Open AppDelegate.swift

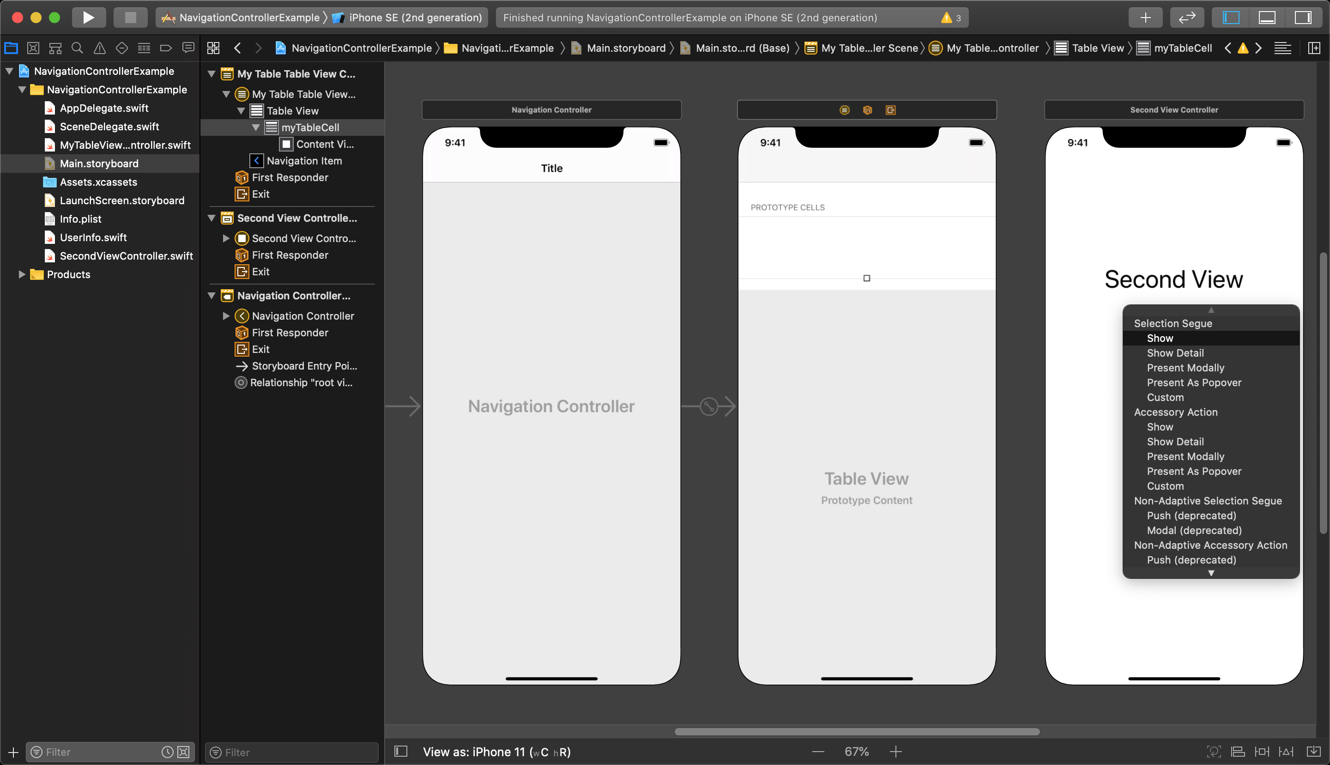point(104,108)
